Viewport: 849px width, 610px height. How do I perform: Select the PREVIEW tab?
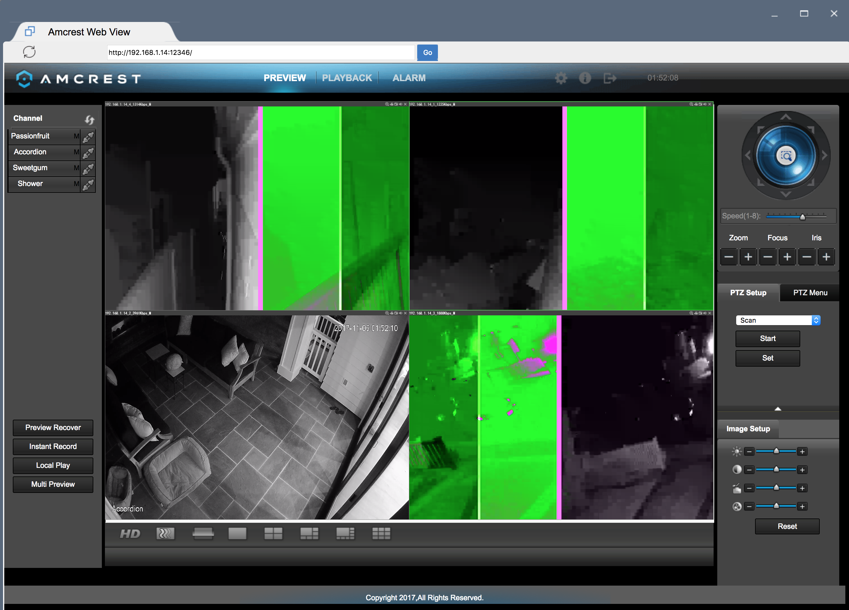pos(285,78)
